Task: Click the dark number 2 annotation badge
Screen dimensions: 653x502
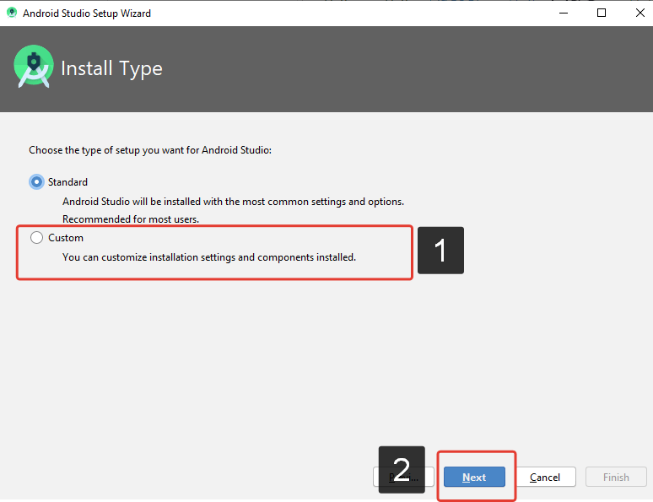Action: point(402,470)
